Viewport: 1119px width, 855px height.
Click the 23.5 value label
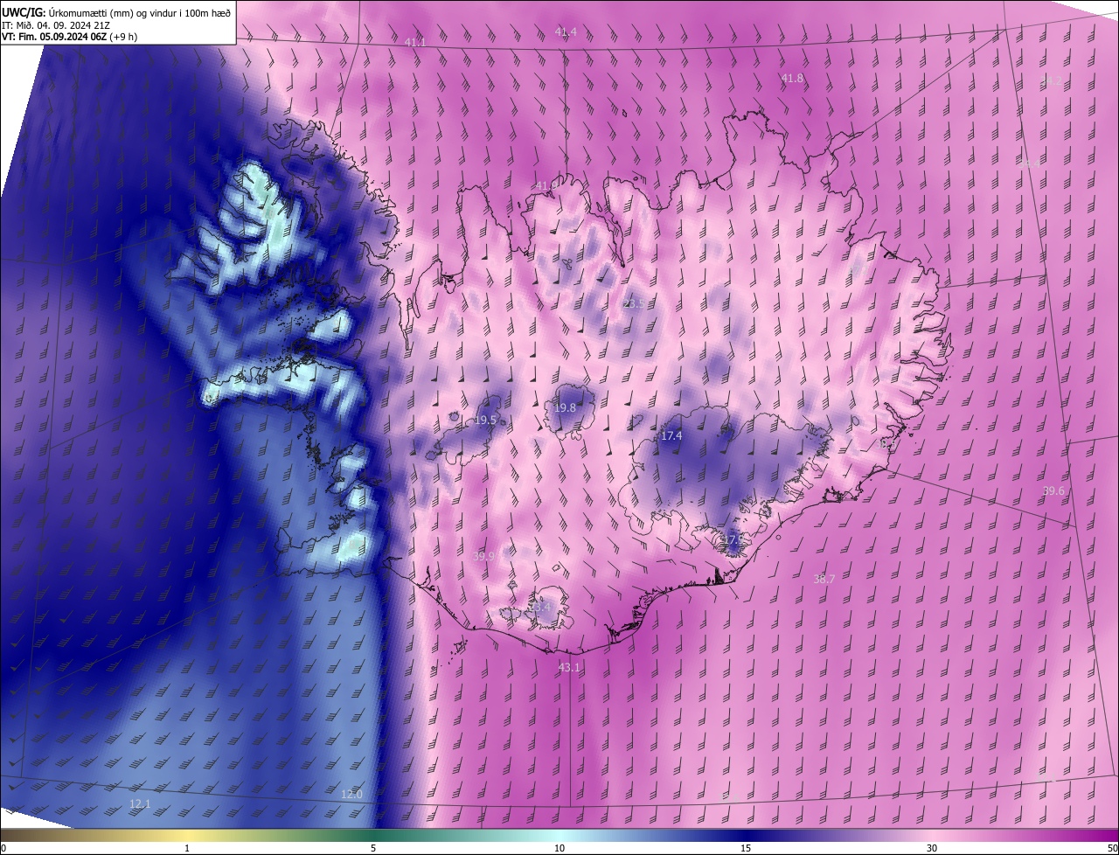point(634,303)
